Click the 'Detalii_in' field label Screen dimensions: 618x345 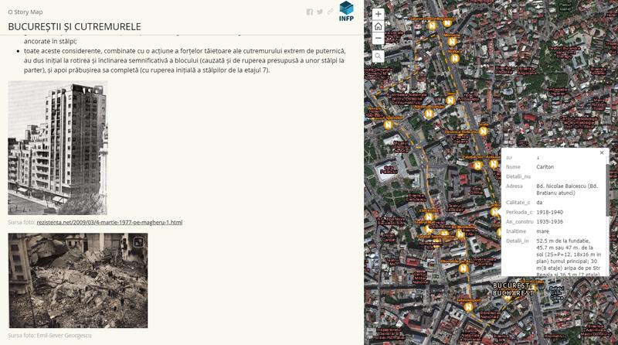(517, 241)
